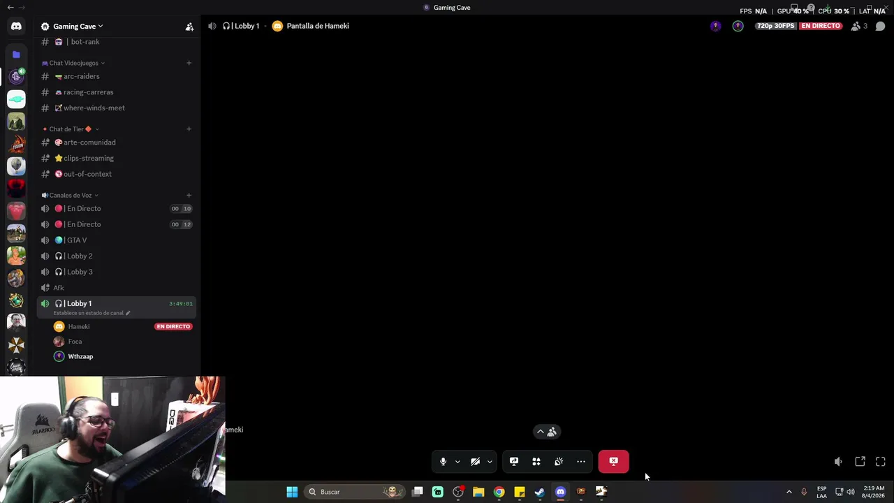
Task: Open Discord direct messages home button
Action: pyautogui.click(x=16, y=27)
